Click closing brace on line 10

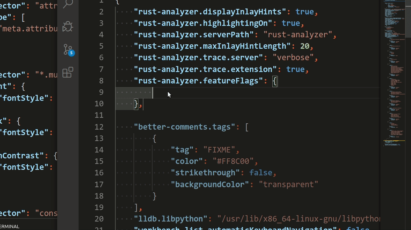pyautogui.click(x=136, y=104)
